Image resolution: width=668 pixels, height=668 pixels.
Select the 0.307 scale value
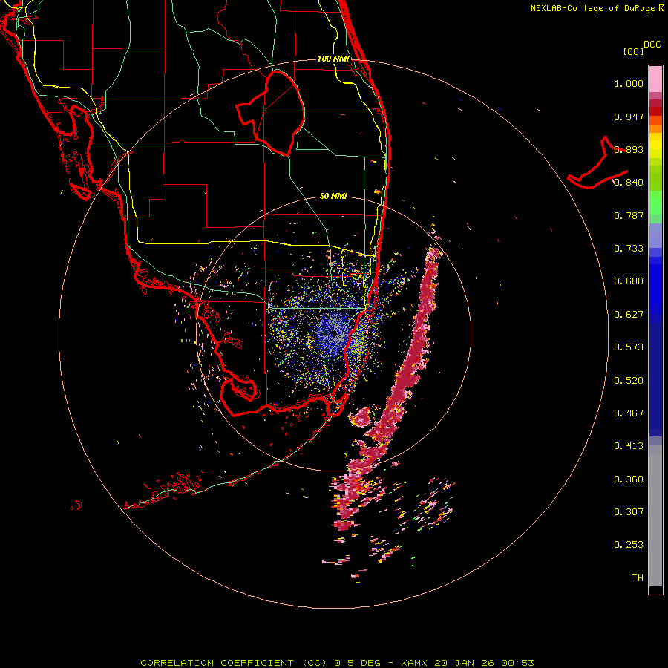click(x=629, y=512)
